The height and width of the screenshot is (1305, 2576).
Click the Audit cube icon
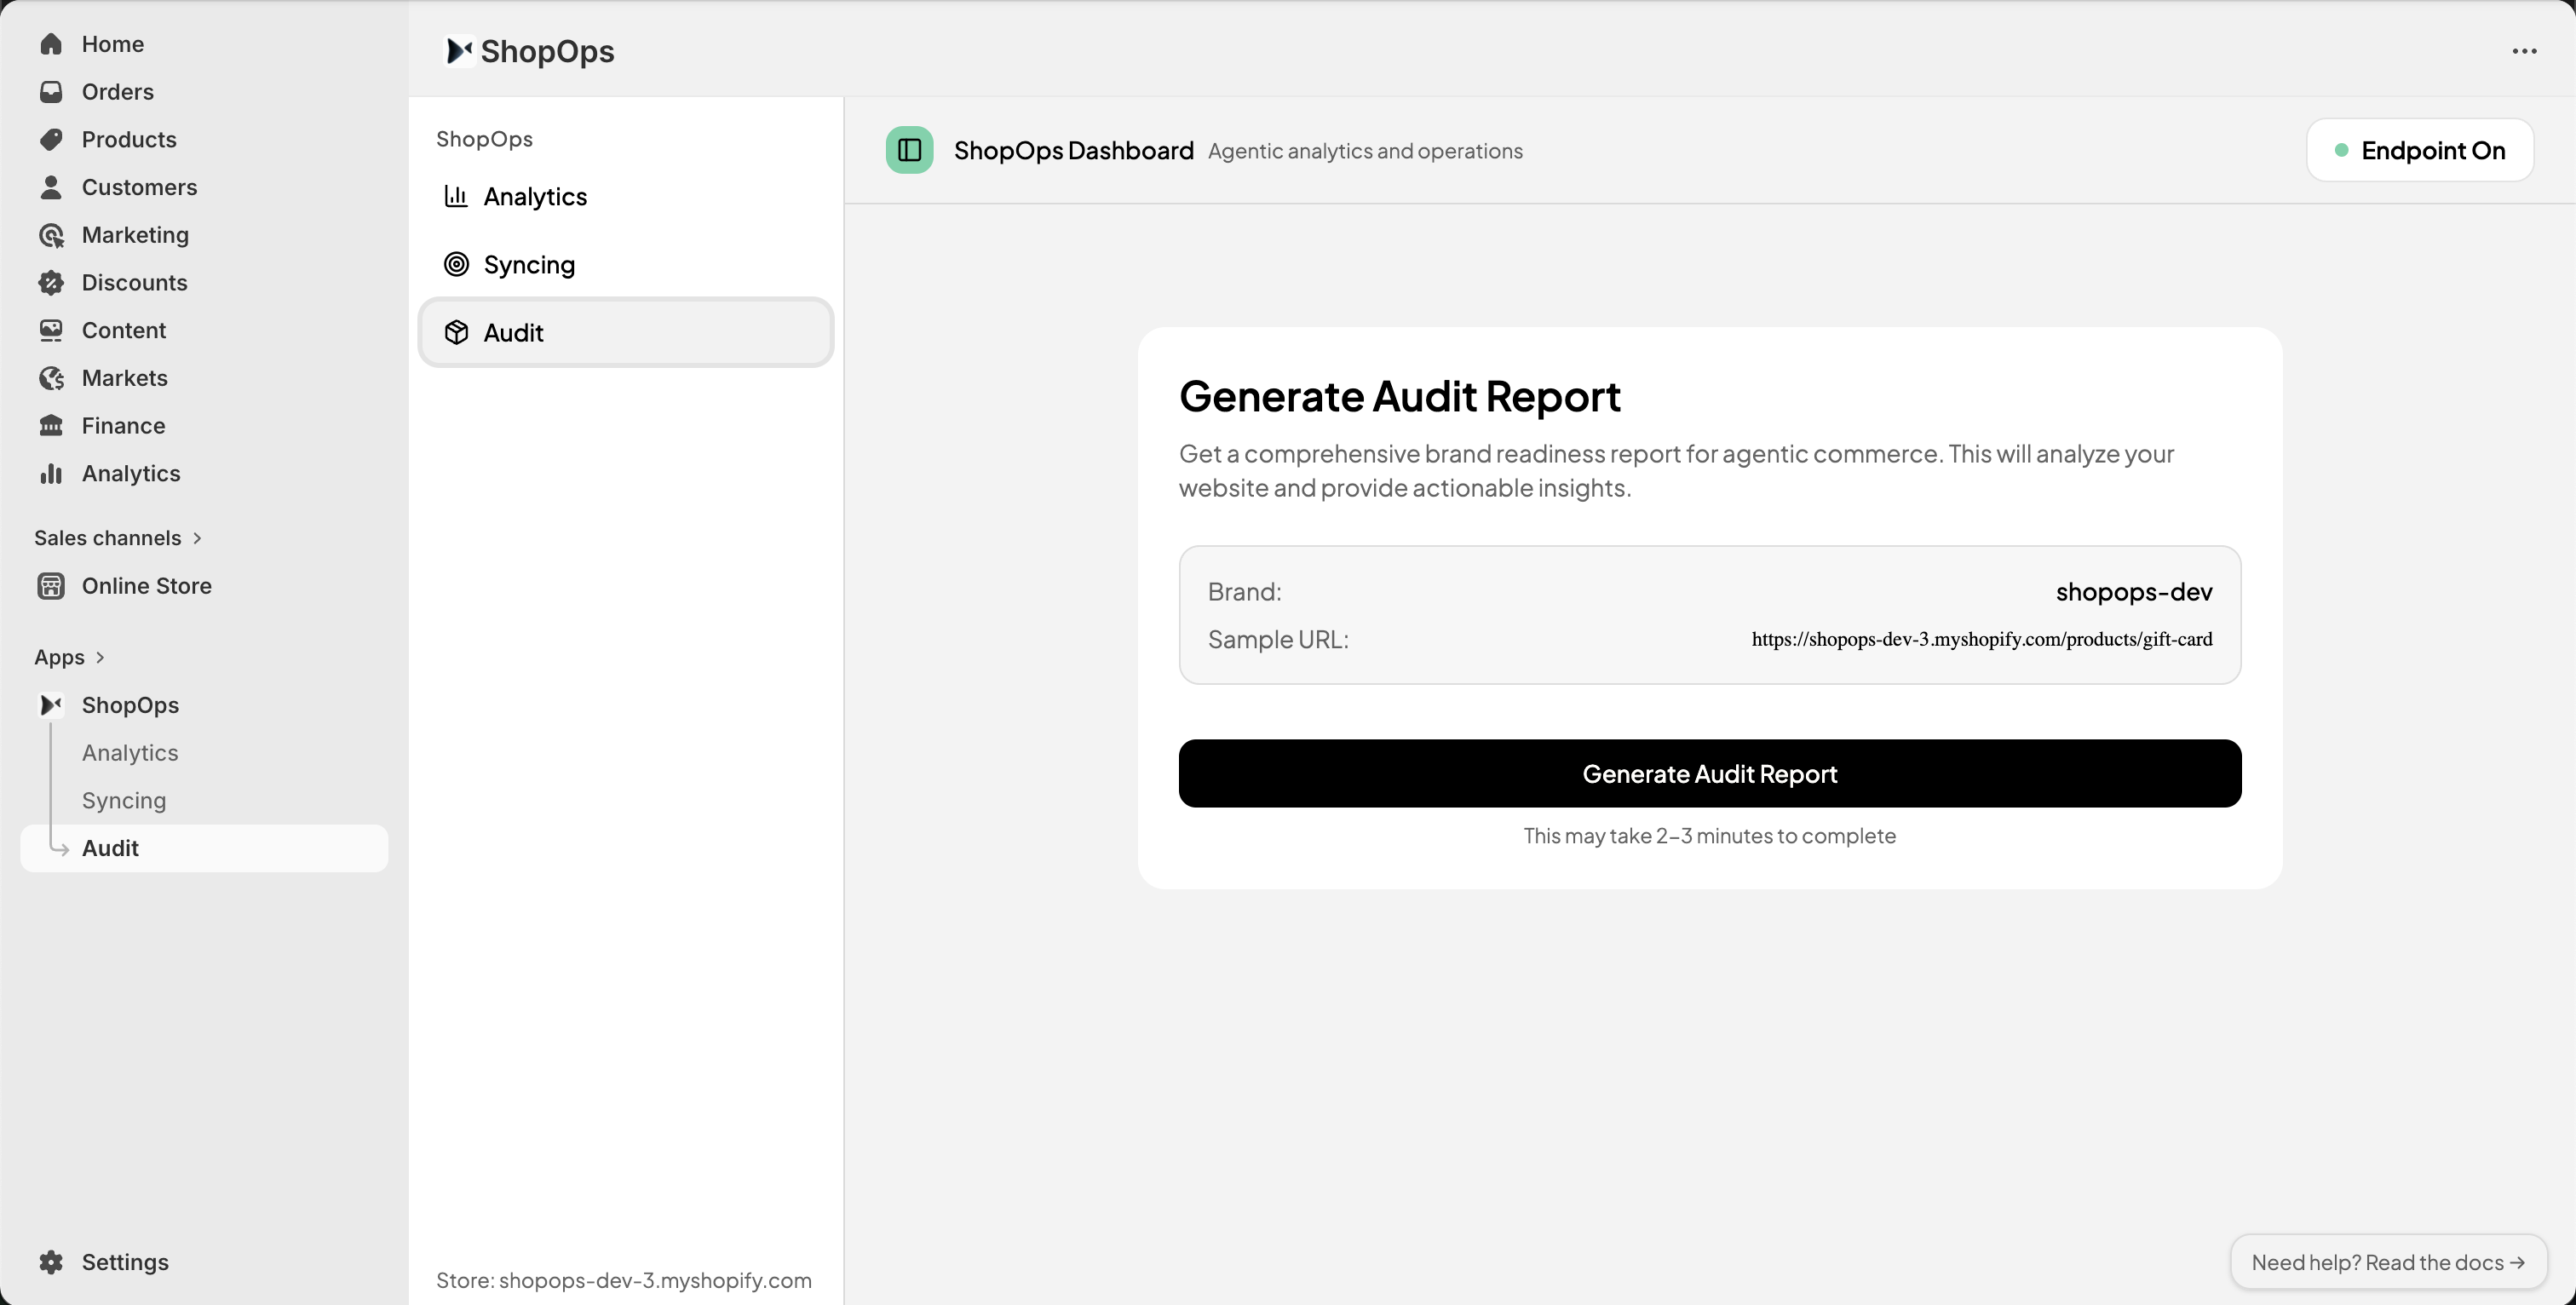point(457,332)
